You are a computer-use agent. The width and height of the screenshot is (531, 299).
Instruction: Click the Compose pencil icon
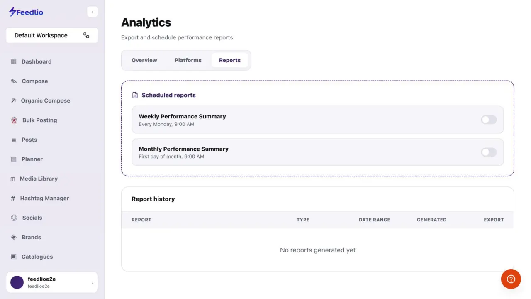click(14, 81)
